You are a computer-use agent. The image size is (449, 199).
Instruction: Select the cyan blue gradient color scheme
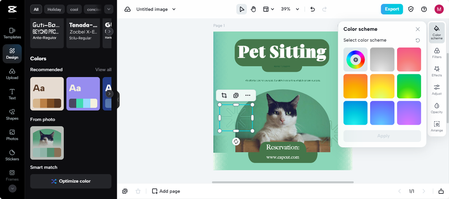click(x=356, y=113)
